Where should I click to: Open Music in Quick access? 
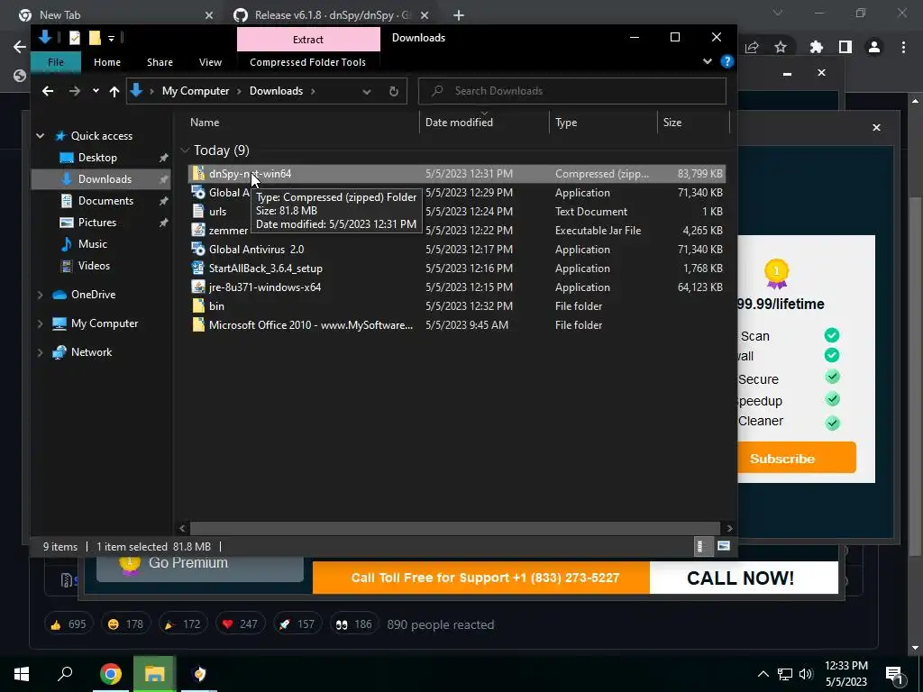(93, 244)
